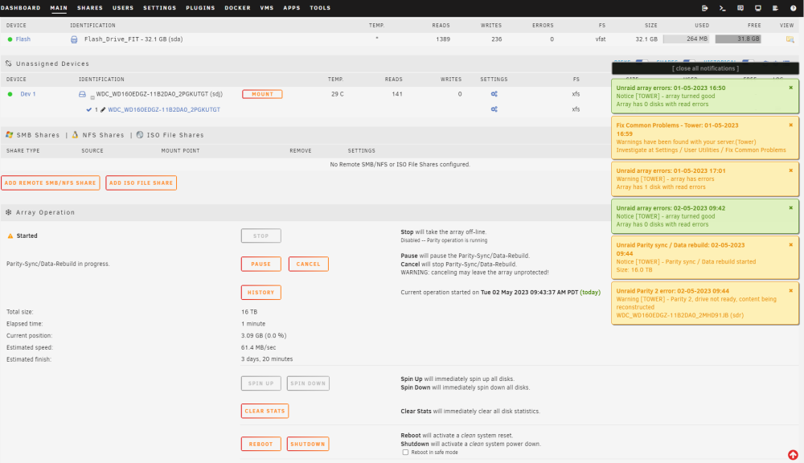Open settings gears for WDC partition row
Screen dimensions: 804x463
click(494, 109)
